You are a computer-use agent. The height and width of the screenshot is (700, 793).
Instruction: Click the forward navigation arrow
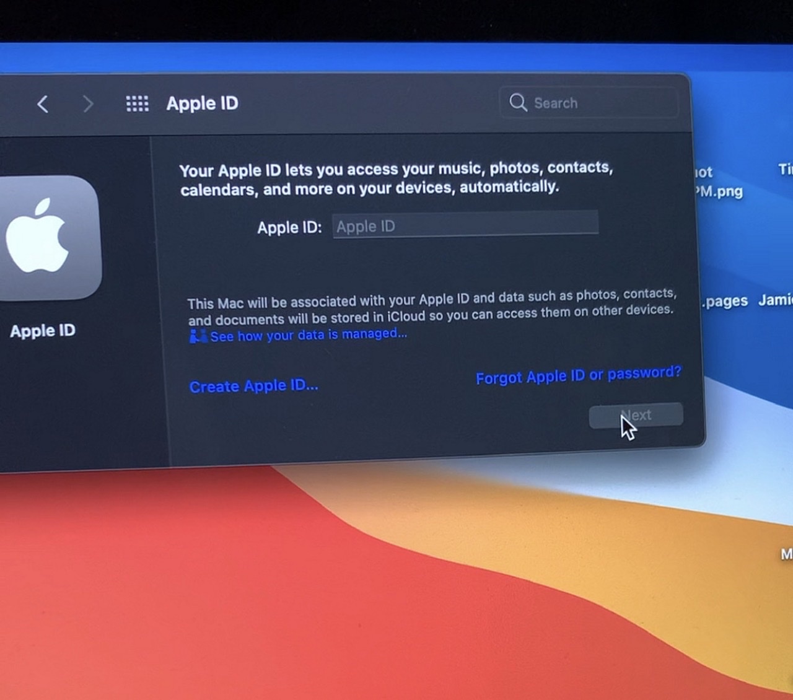pos(88,104)
